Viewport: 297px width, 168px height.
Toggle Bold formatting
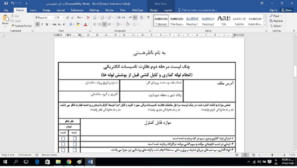click(37, 24)
